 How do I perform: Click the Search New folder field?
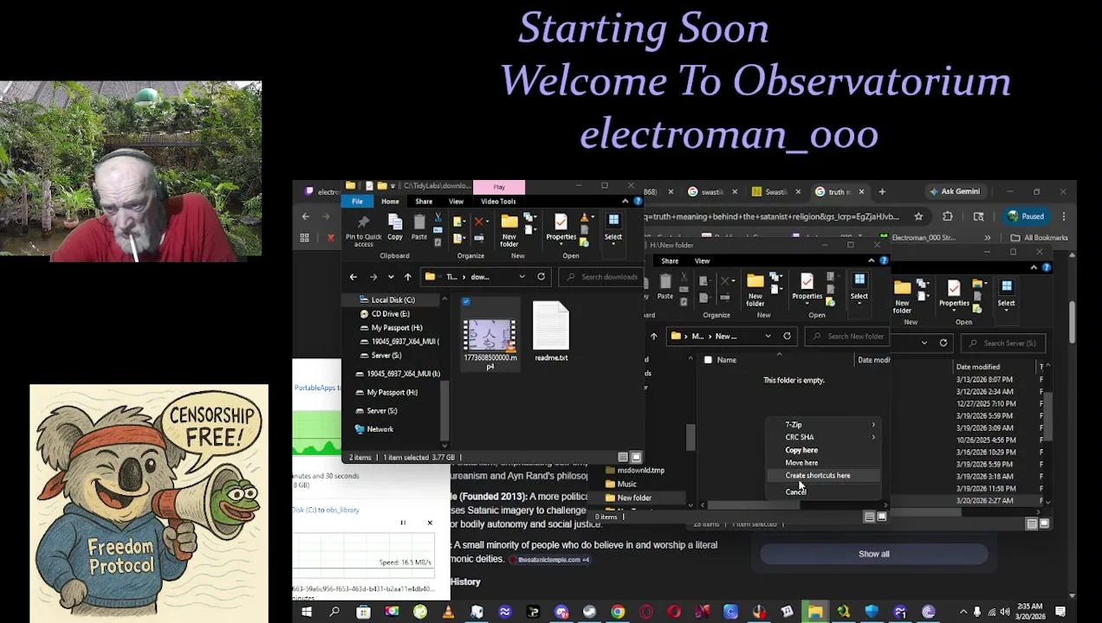click(846, 337)
